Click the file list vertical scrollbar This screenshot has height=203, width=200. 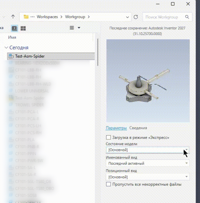pos(98,52)
